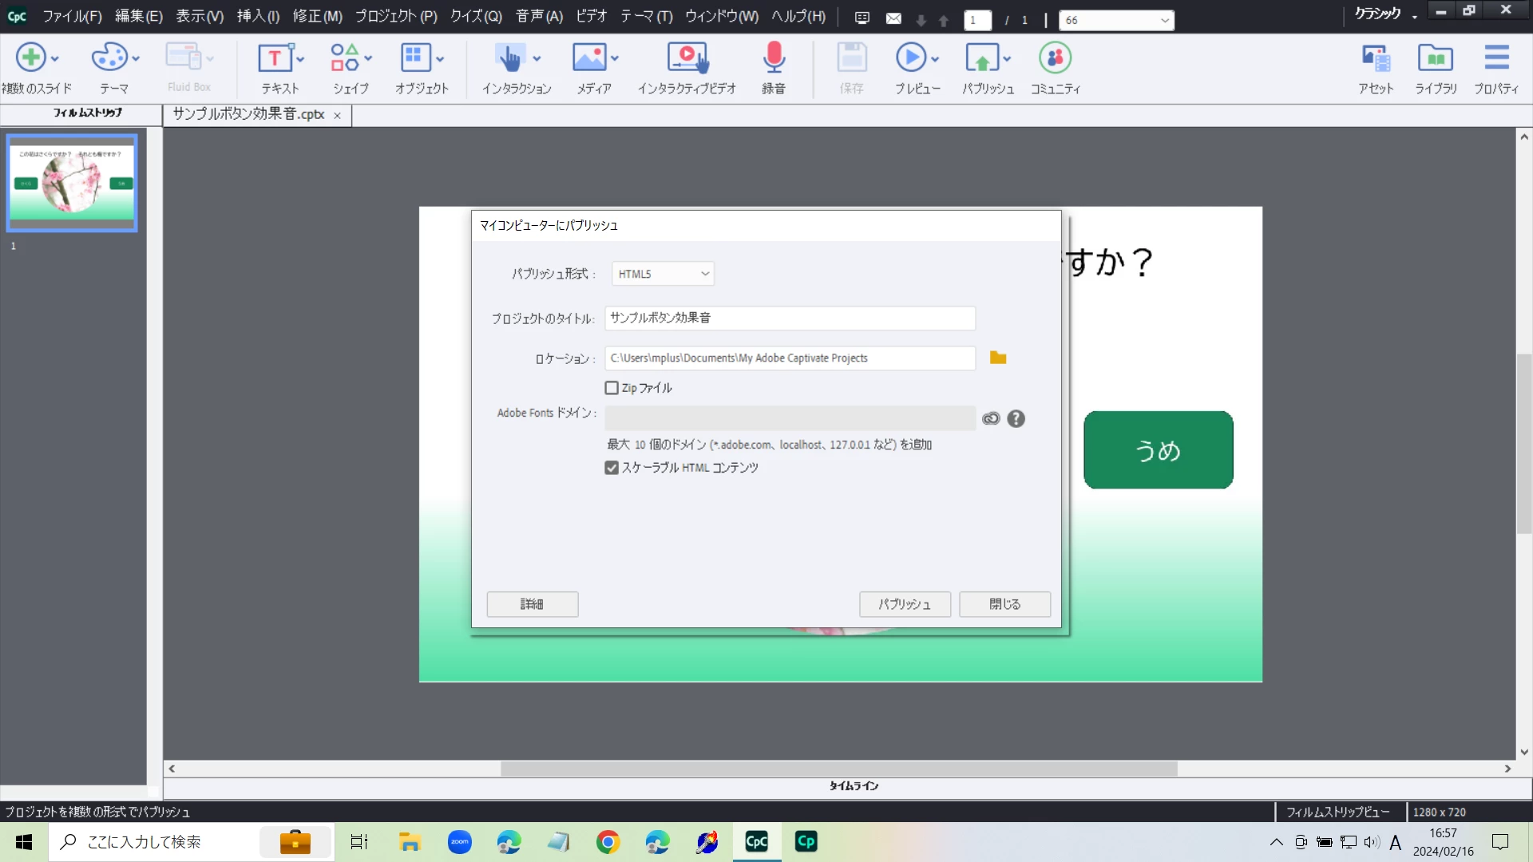
Task: Open the zoom level 66 dropdown
Action: click(x=1164, y=20)
